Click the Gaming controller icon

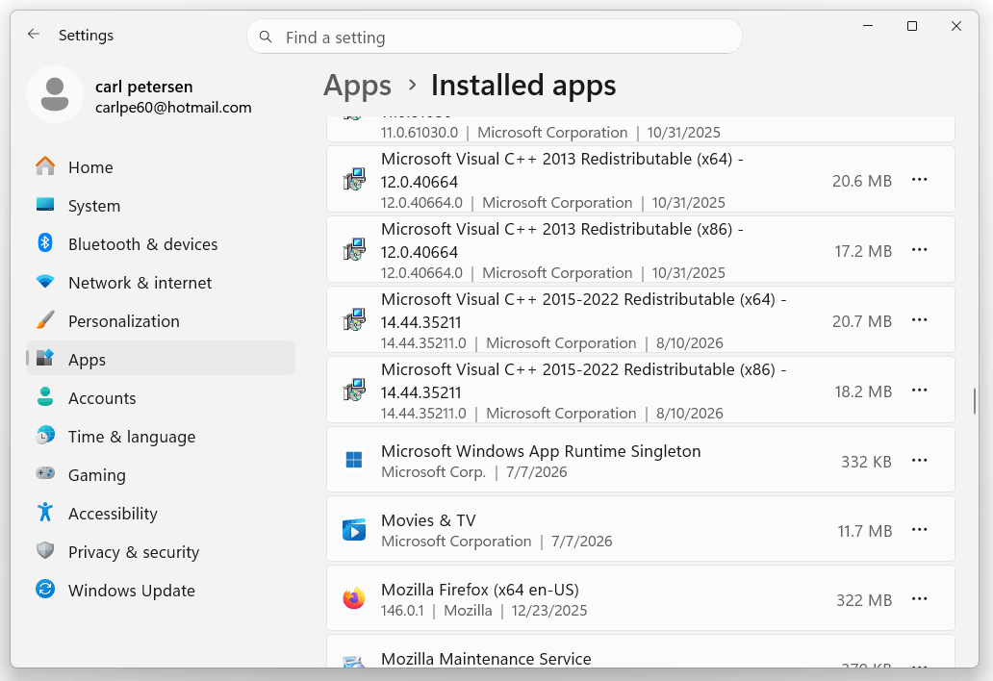45,473
